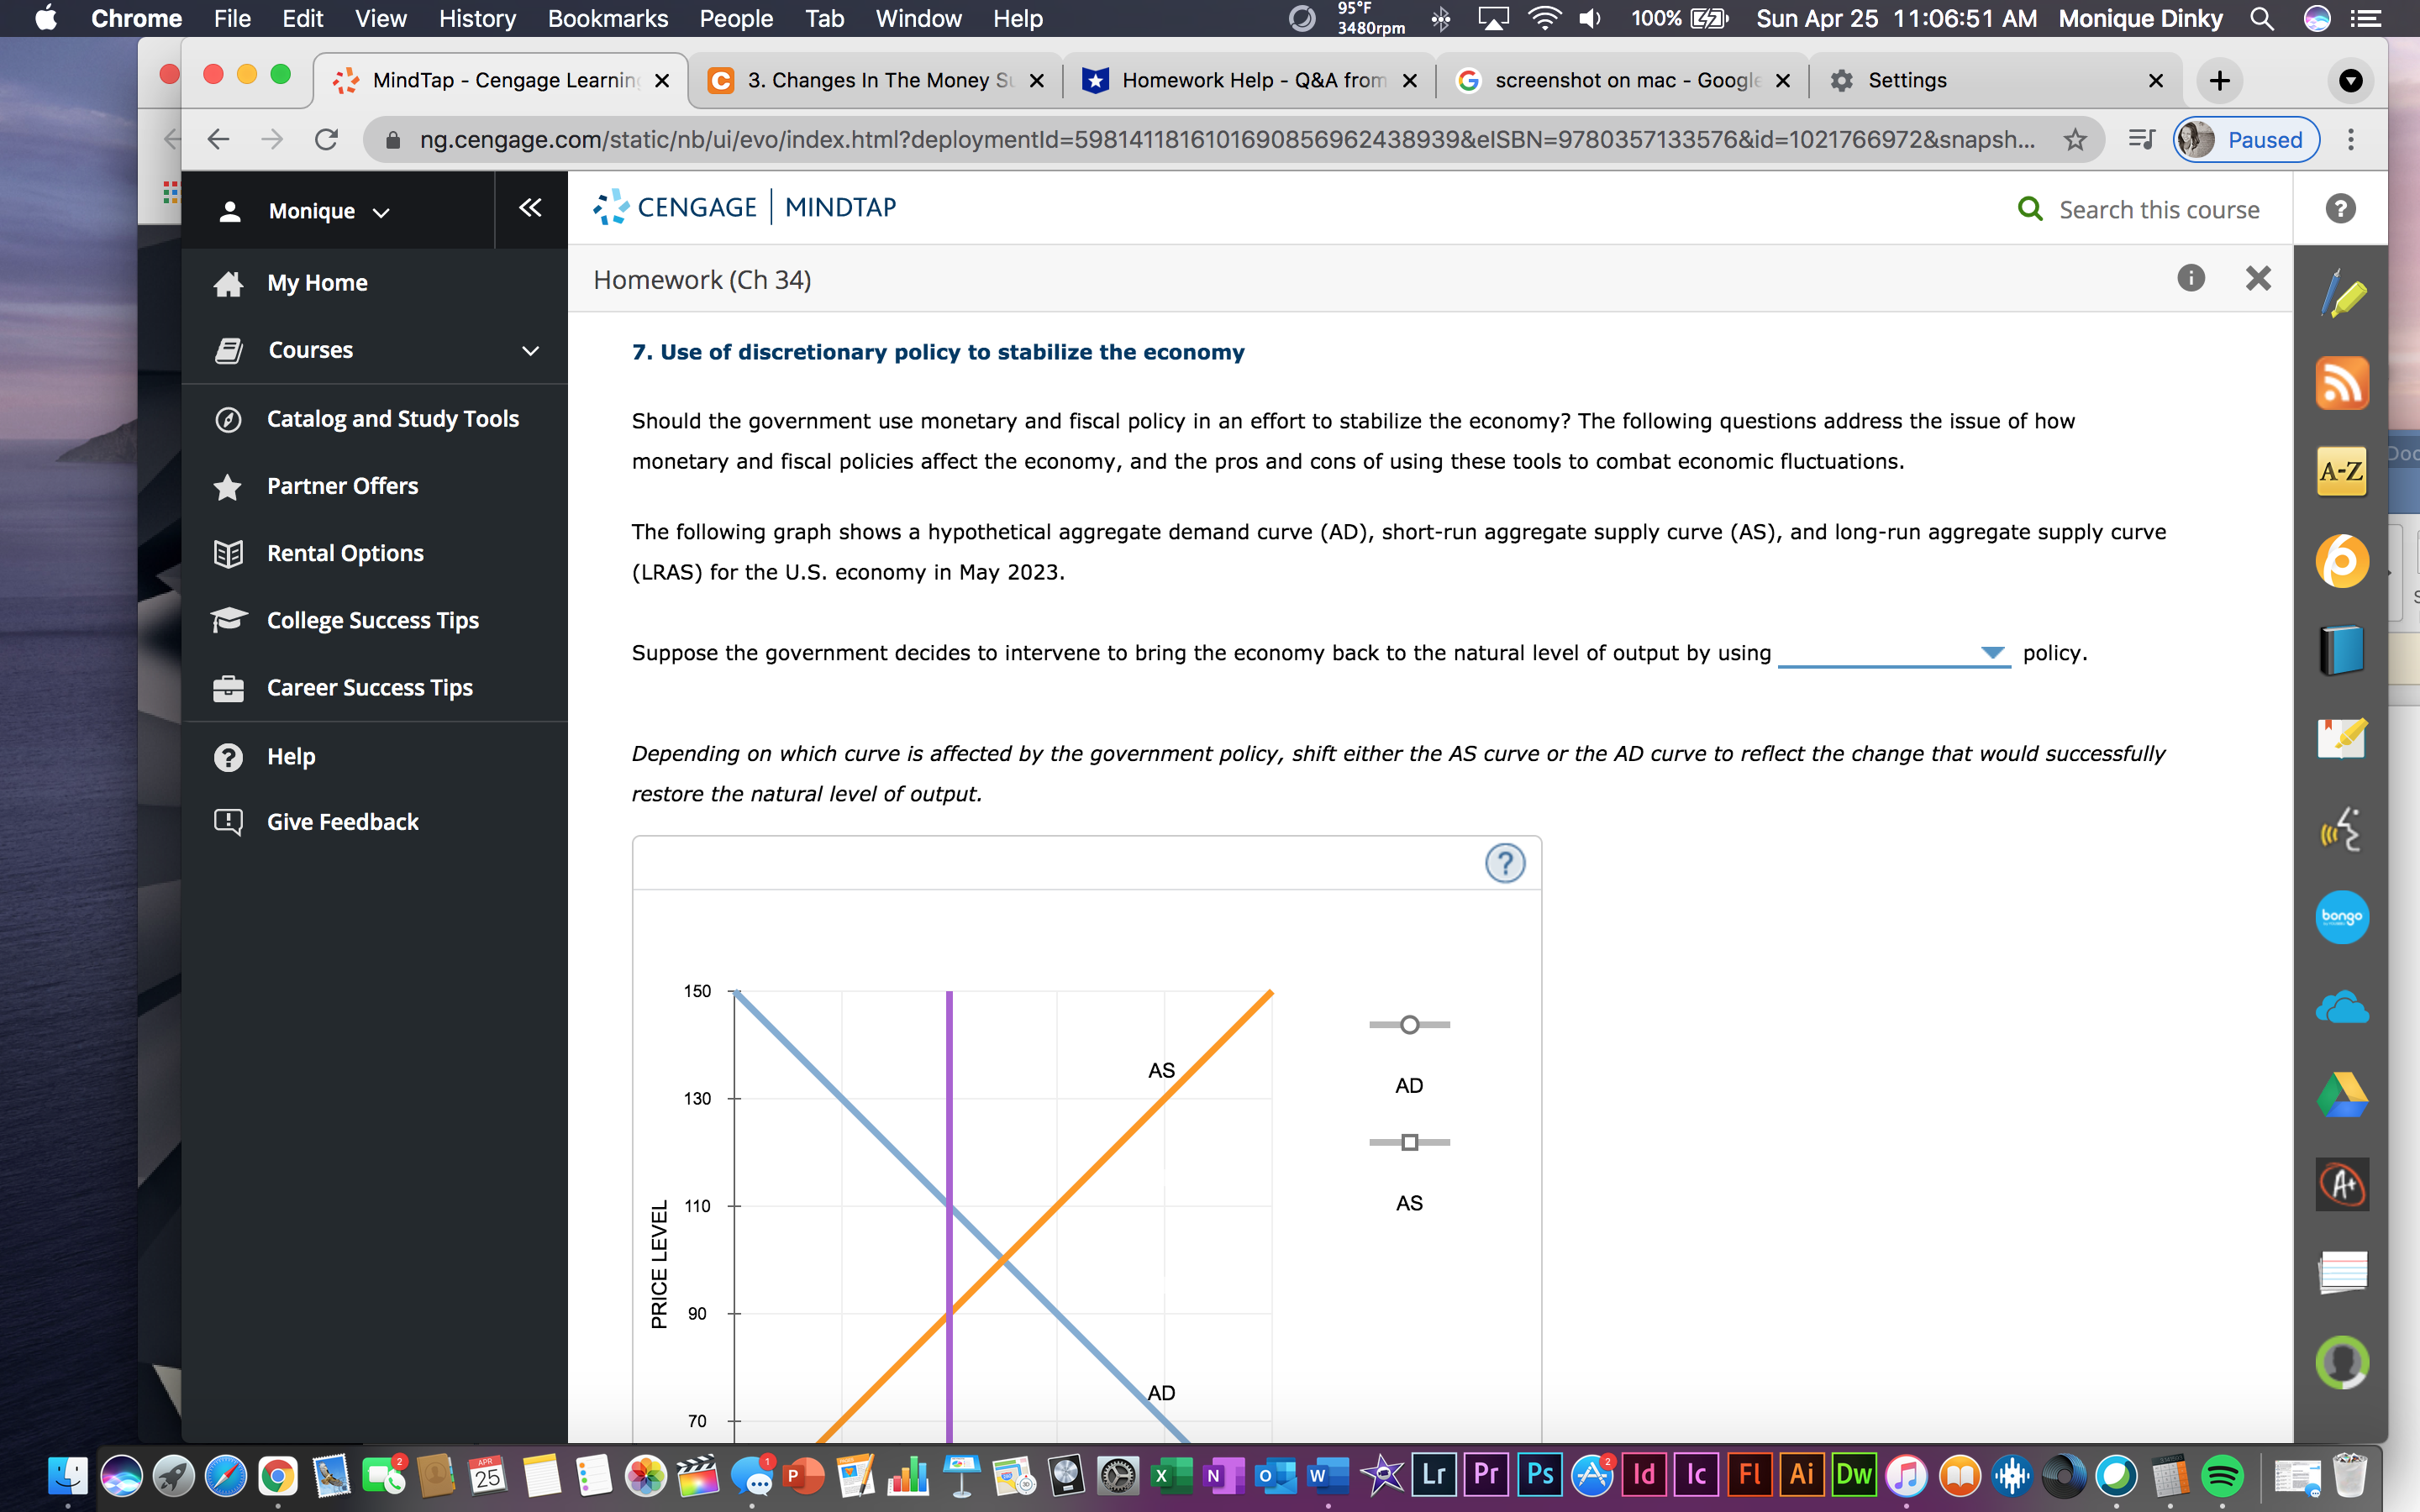
Task: Open the policy type dropdown
Action: [1893, 653]
